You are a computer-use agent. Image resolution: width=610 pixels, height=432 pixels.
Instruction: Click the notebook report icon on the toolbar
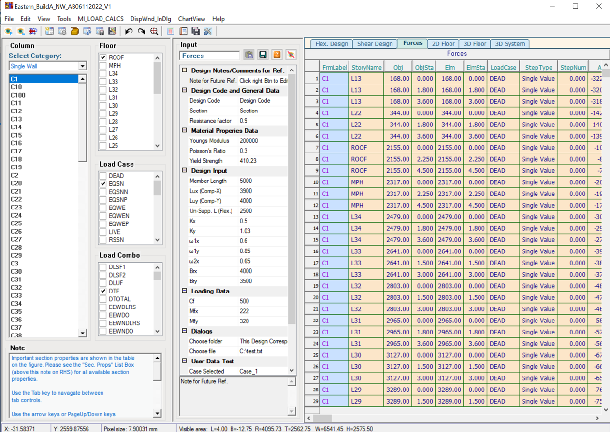pos(184,31)
